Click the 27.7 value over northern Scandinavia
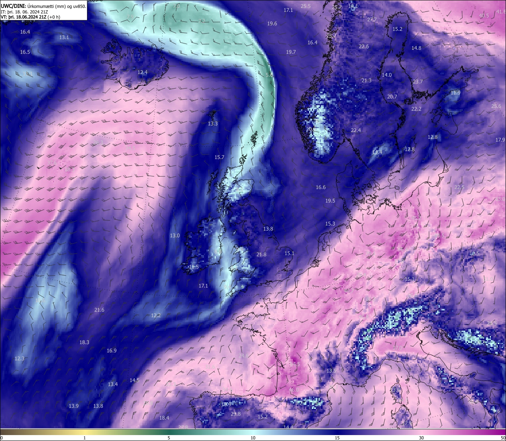506x441 pixels. pyautogui.click(x=372, y=20)
